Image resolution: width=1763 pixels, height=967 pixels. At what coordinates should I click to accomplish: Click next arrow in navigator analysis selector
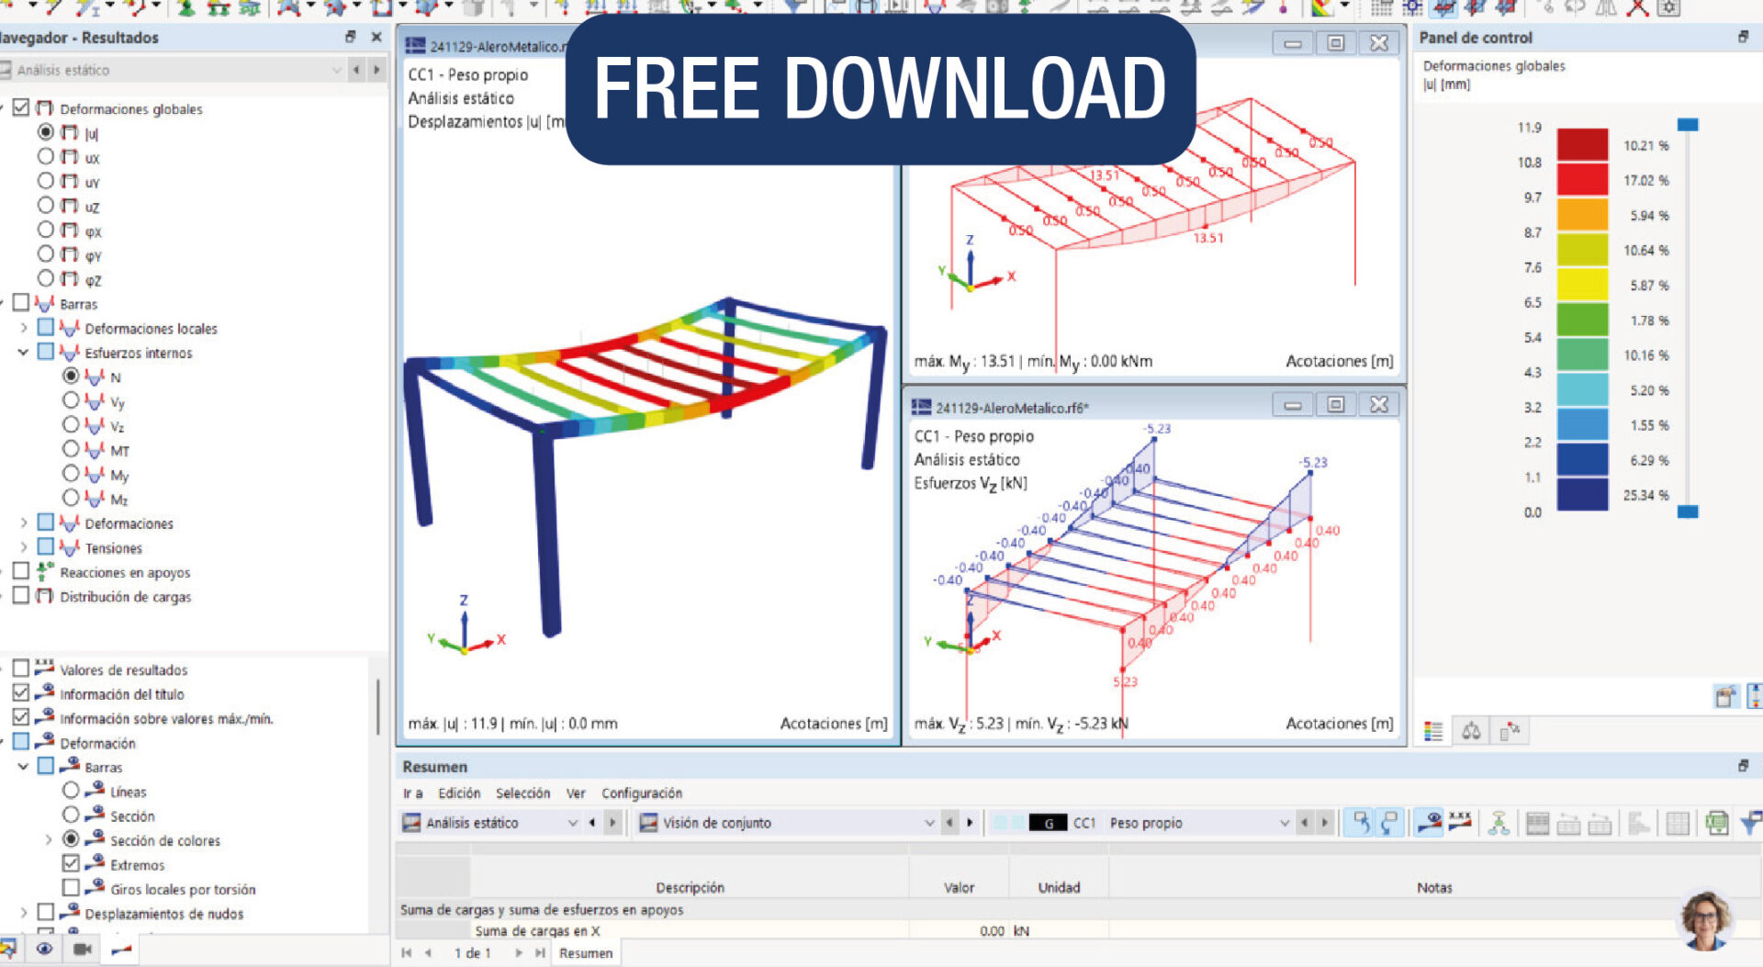tap(376, 70)
